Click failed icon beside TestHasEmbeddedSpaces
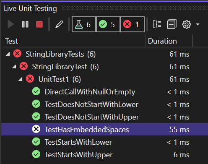The width and height of the screenshot is (208, 164). (36, 129)
